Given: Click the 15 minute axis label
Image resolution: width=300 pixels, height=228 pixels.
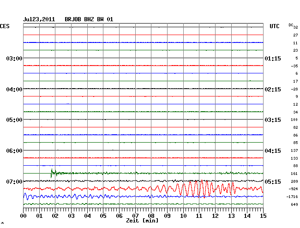Looking at the screenshot, I should (x=263, y=216).
